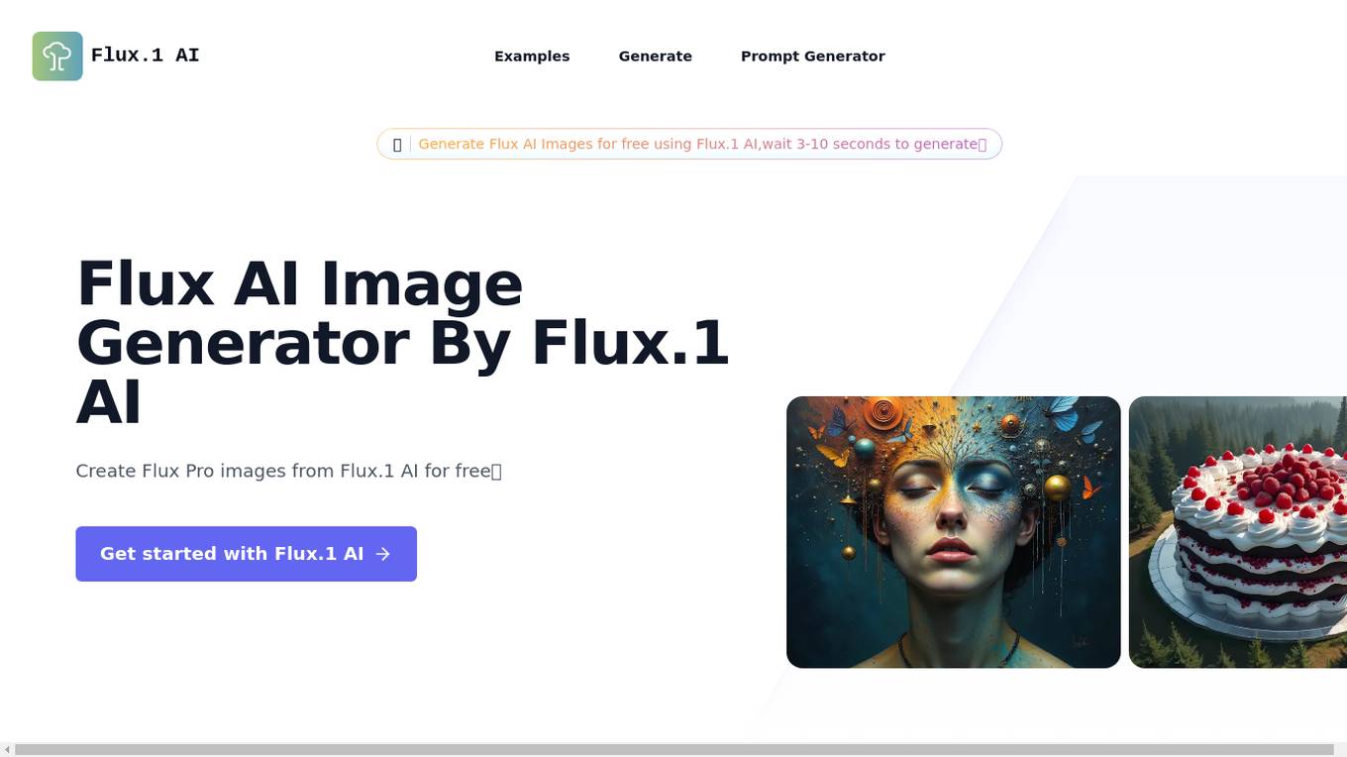
Task: Open the free Flux AI images announcement banner
Action: [x=689, y=144]
